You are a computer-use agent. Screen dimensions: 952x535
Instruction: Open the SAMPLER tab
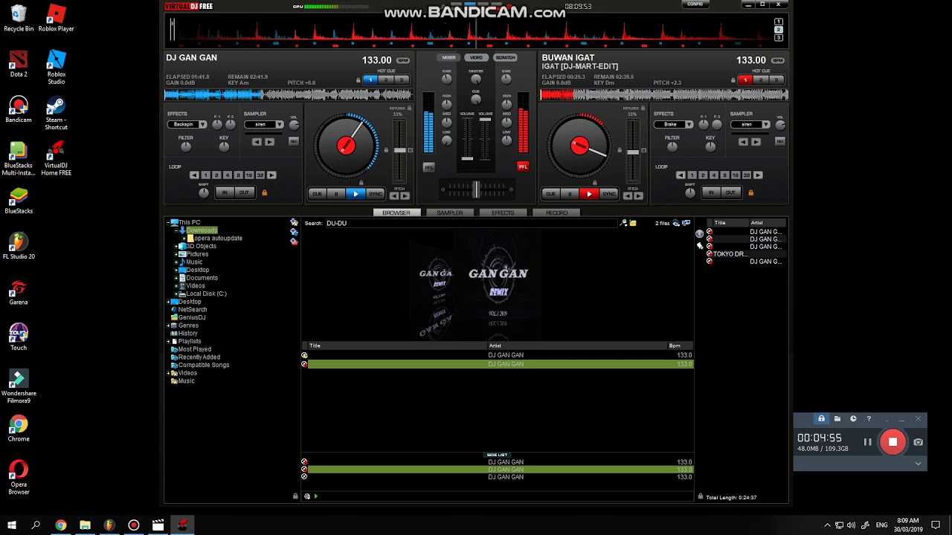450,213
